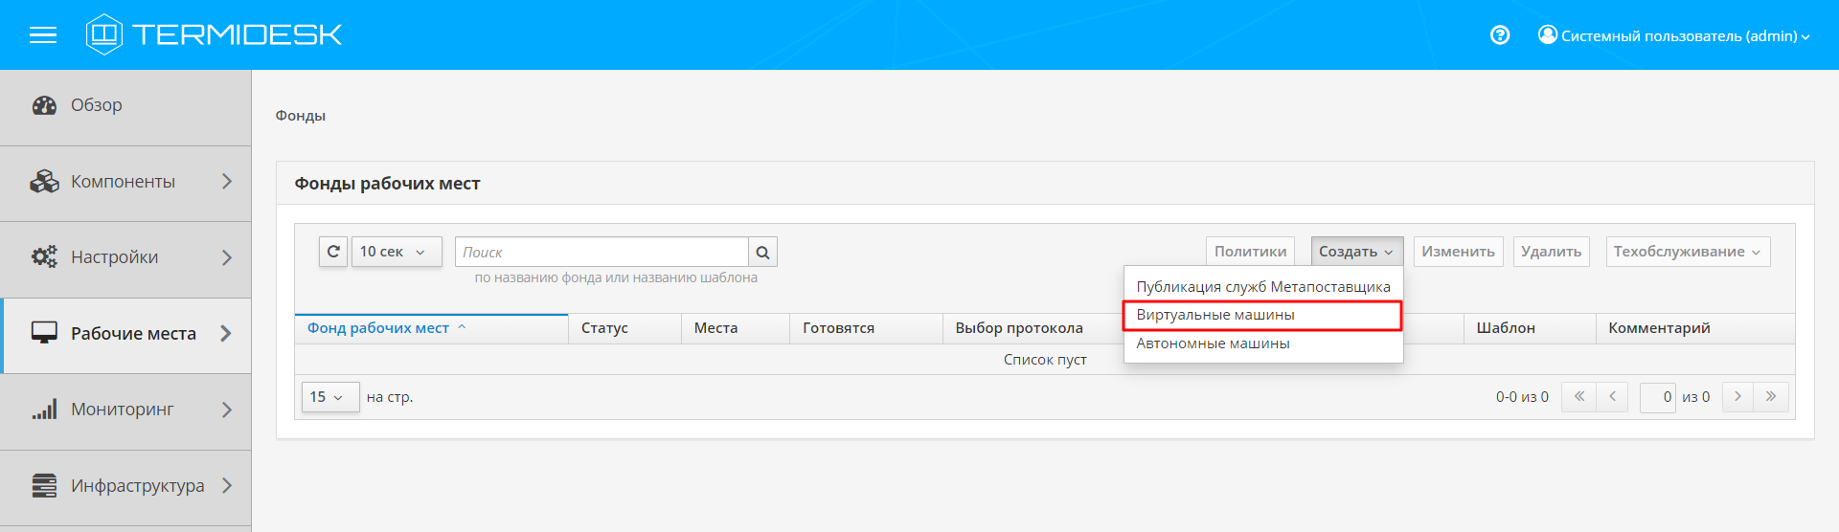The width and height of the screenshot is (1839, 532).
Task: Go to previous page arrow
Action: pyautogui.click(x=1612, y=397)
